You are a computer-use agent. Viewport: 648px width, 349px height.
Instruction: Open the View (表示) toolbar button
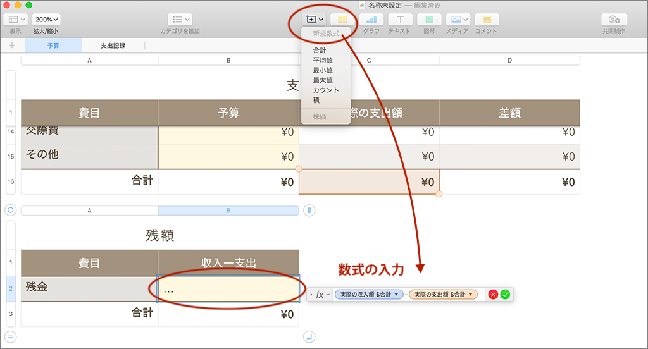16,20
